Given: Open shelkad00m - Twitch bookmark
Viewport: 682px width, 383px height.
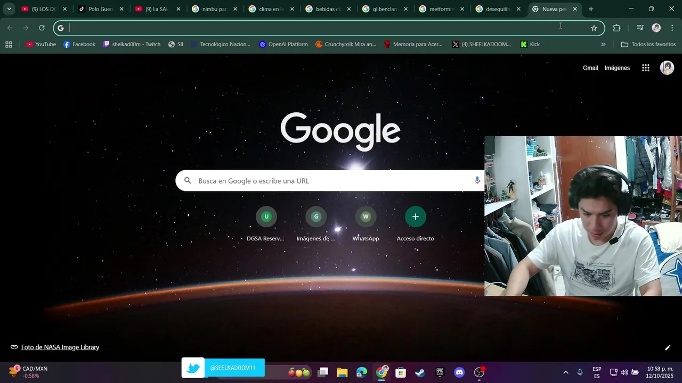Looking at the screenshot, I should pos(132,44).
